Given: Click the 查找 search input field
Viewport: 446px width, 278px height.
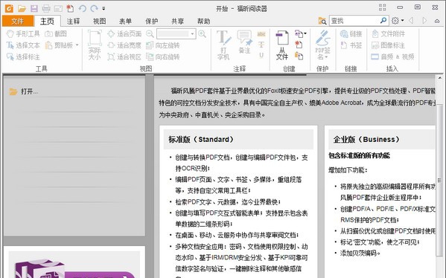Looking at the screenshot, I should (354, 21).
